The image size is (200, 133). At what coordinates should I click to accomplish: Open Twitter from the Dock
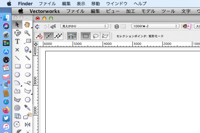(x=6, y=118)
